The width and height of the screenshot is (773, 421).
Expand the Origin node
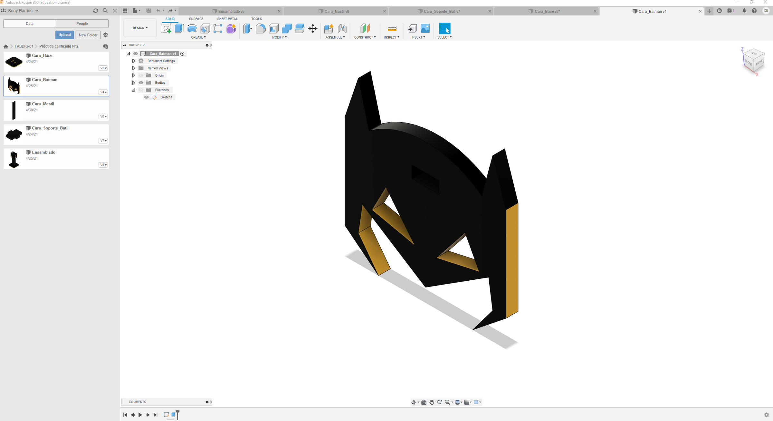133,75
